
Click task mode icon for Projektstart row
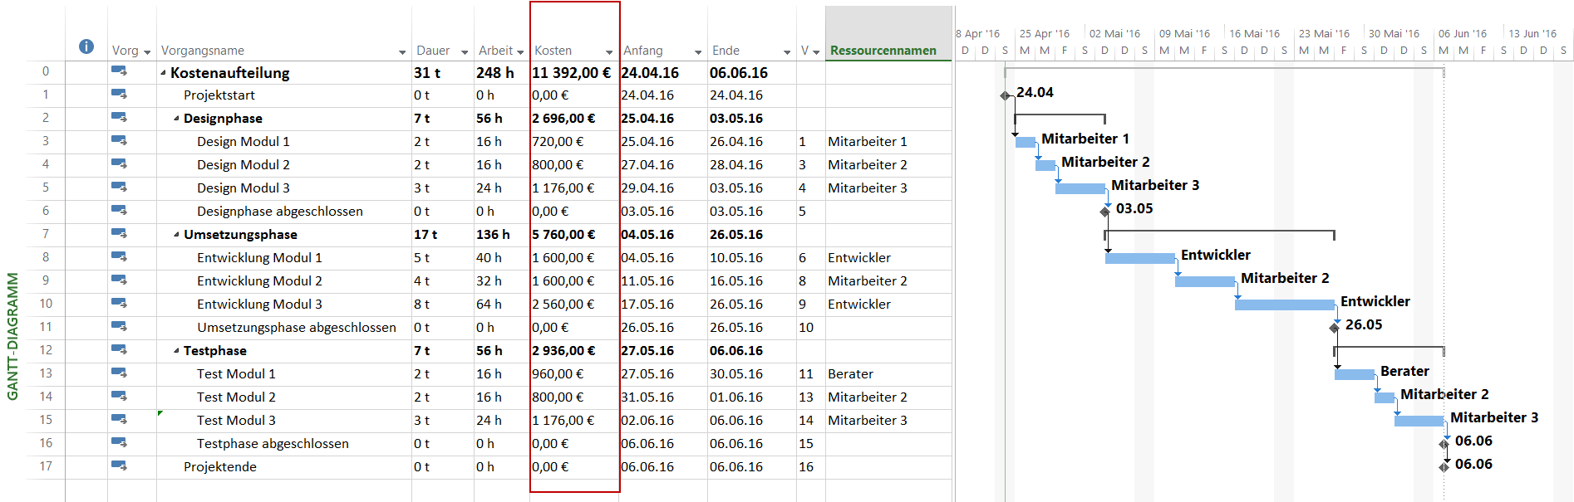pyautogui.click(x=119, y=95)
